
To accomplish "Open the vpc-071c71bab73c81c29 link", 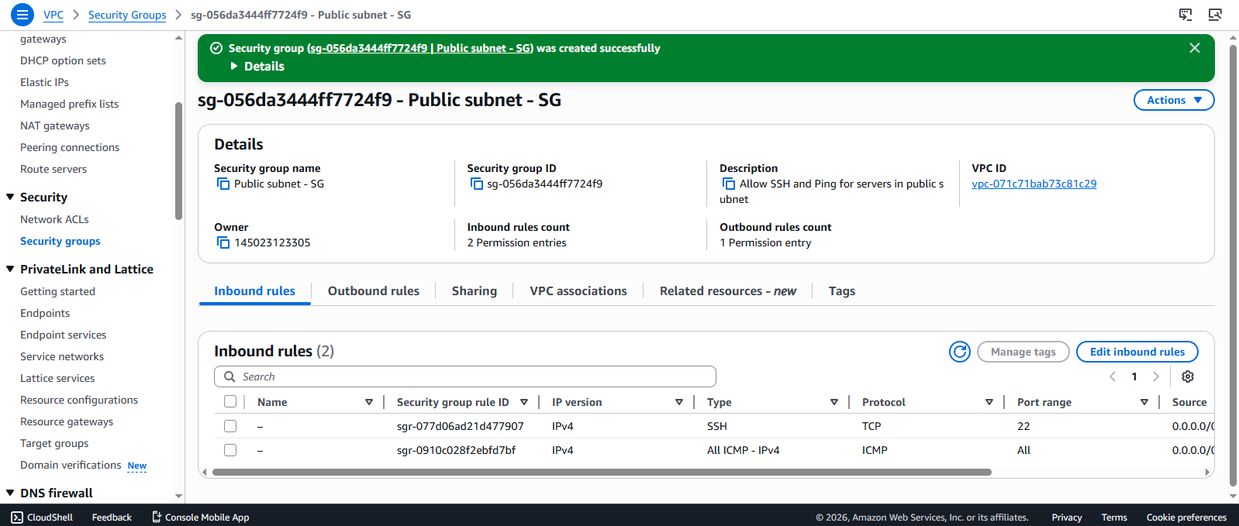I will pos(1034,184).
